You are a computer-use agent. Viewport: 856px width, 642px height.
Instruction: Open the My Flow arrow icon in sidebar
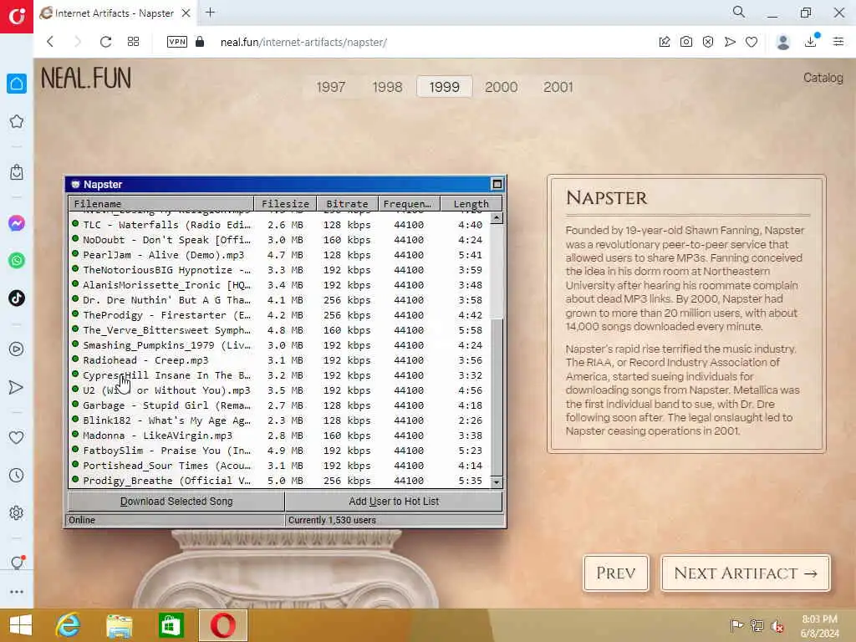coord(17,387)
